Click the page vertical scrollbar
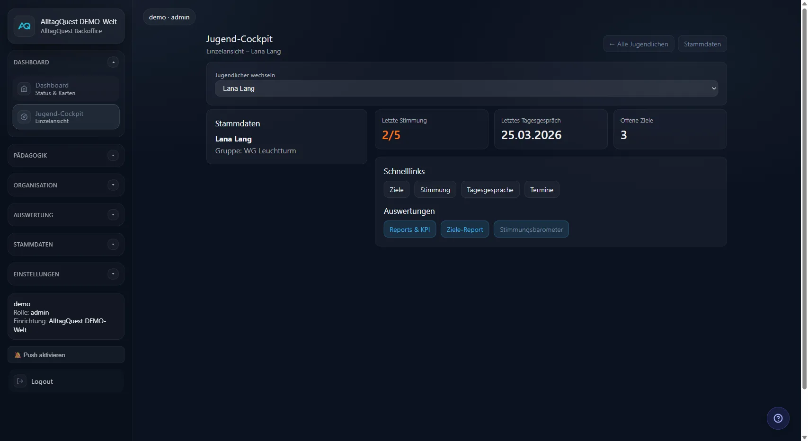The image size is (808, 441). point(804,199)
